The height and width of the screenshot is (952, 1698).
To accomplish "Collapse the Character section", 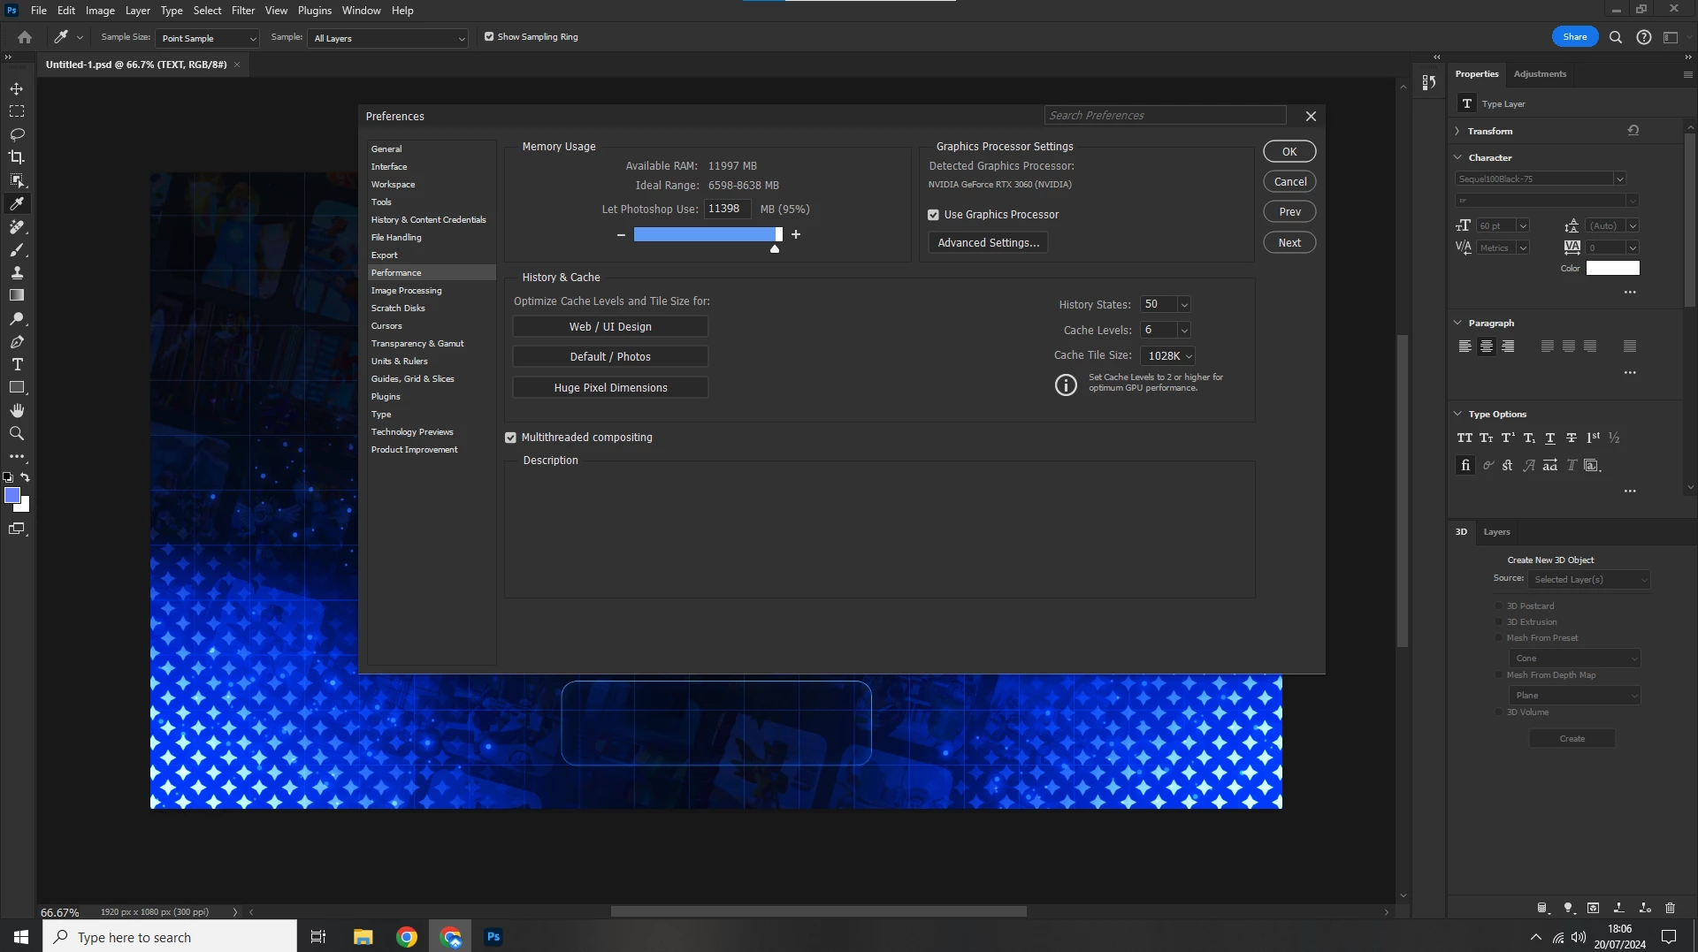I will click(1458, 157).
